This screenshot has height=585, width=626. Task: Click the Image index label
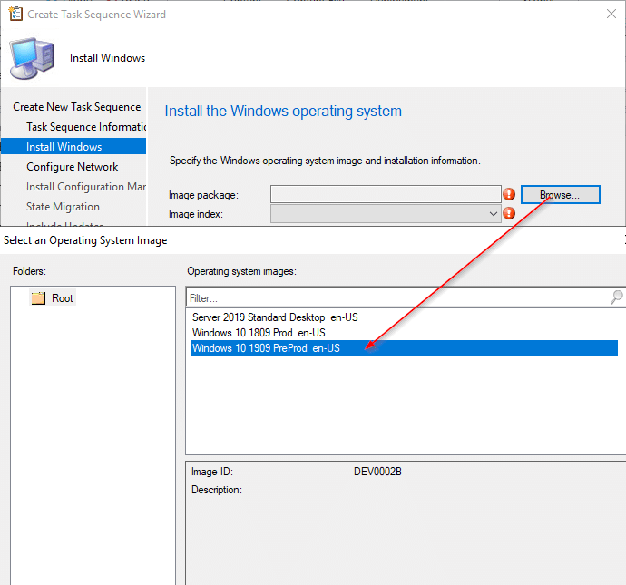[x=196, y=214]
